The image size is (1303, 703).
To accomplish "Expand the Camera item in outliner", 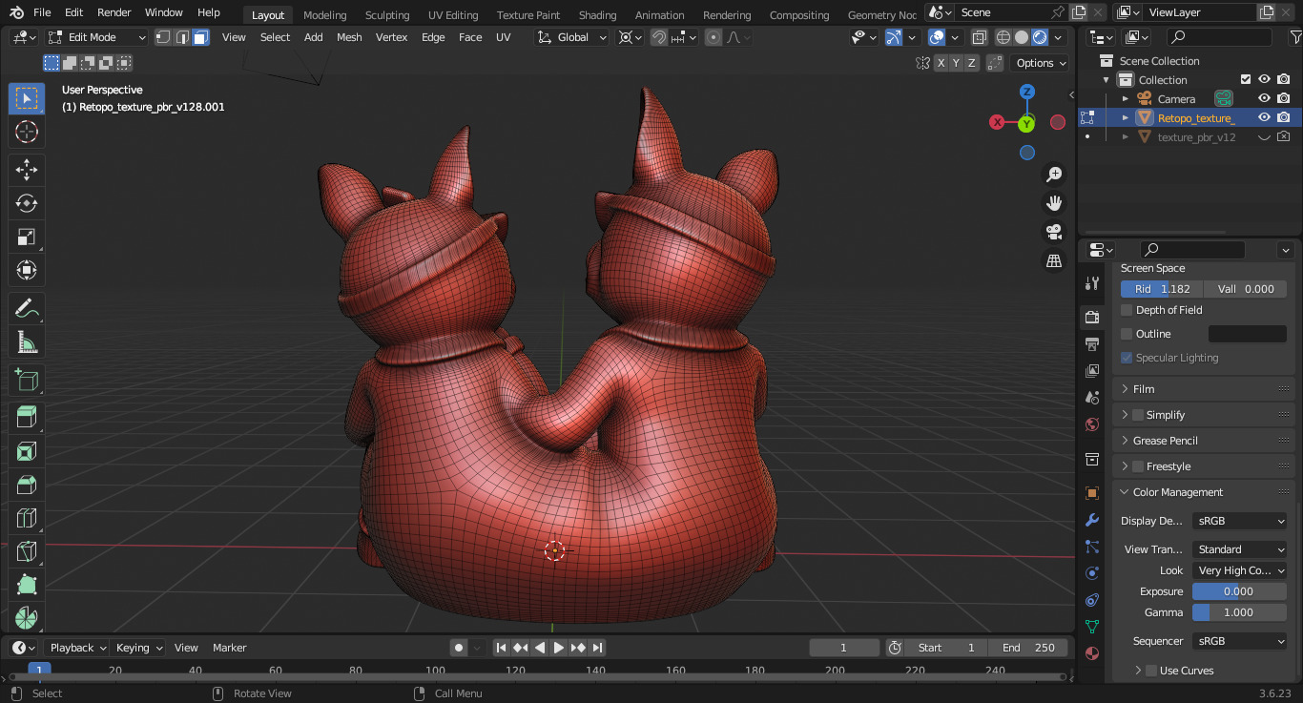I will tap(1125, 98).
